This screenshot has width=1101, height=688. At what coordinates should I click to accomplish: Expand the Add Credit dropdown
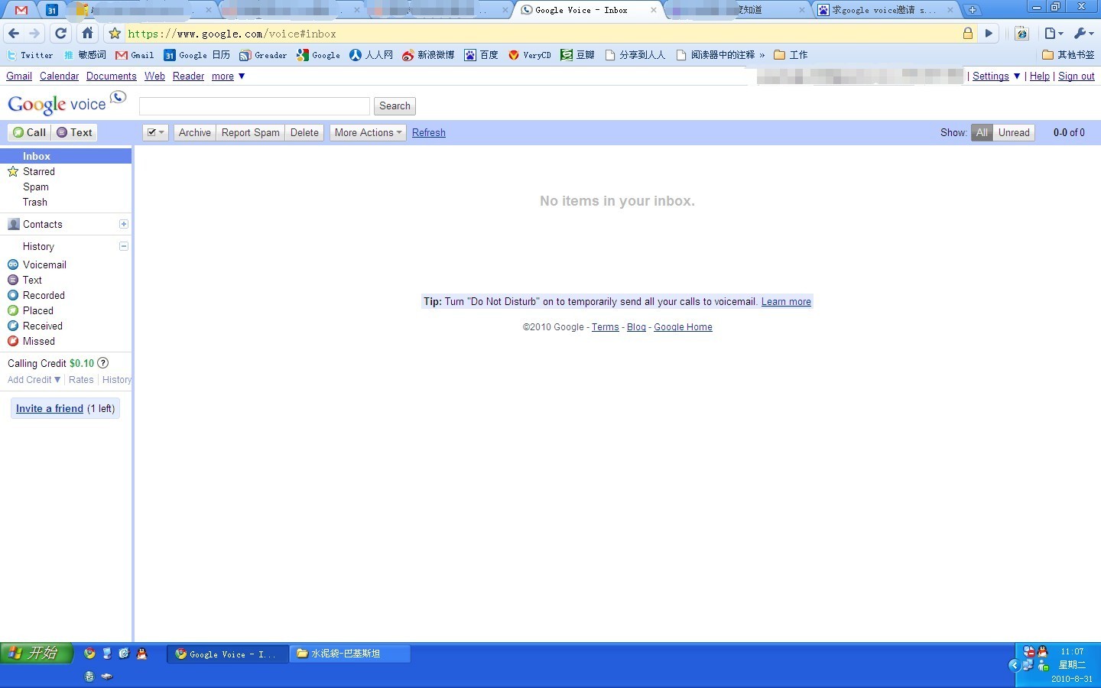coord(34,380)
